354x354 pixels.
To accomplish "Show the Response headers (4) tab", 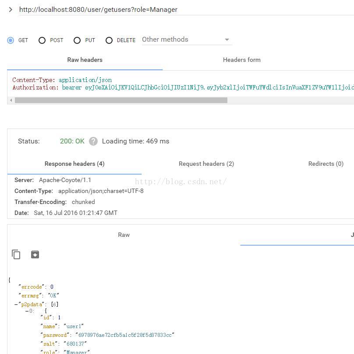I will click(74, 164).
